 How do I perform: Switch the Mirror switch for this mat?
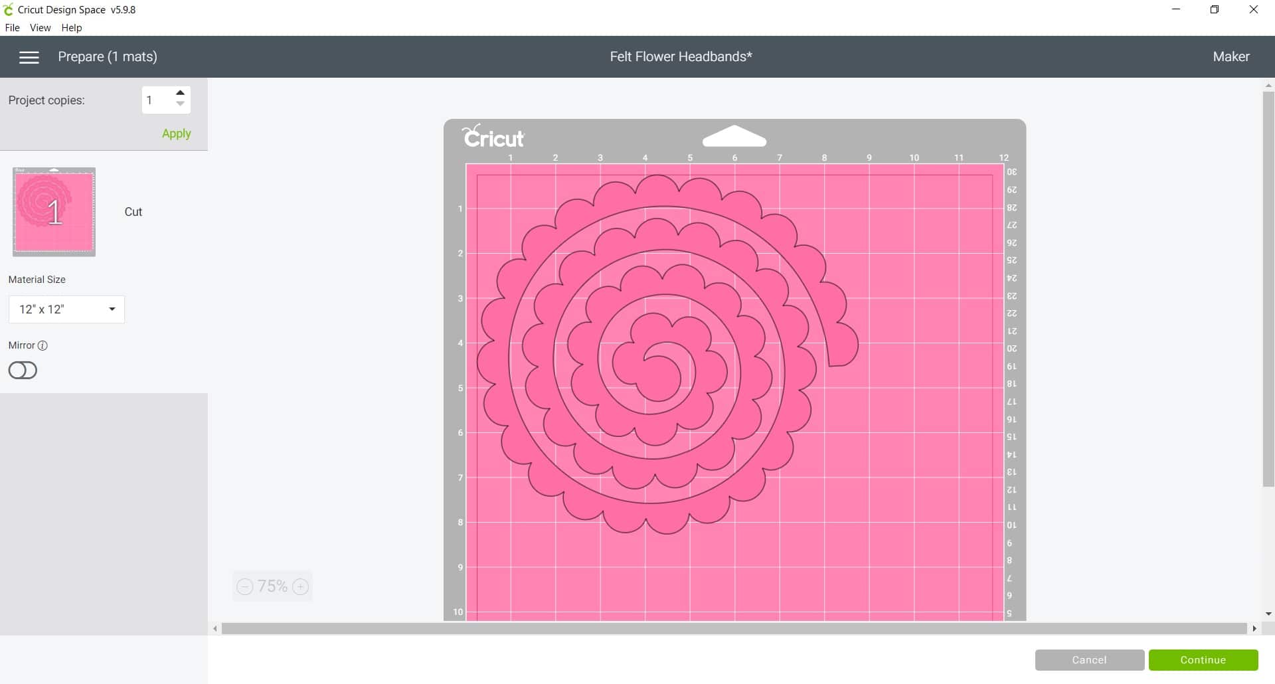23,370
